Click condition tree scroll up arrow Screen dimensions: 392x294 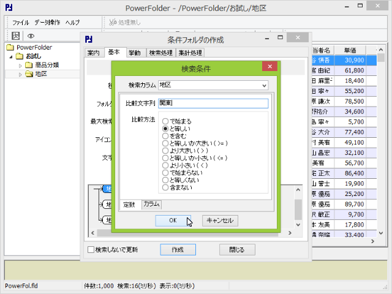298,190
